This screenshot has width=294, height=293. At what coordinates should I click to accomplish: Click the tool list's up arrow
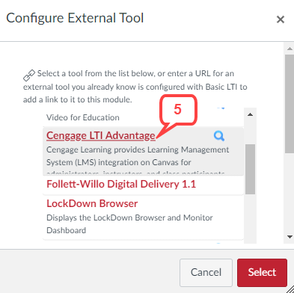click(x=250, y=114)
